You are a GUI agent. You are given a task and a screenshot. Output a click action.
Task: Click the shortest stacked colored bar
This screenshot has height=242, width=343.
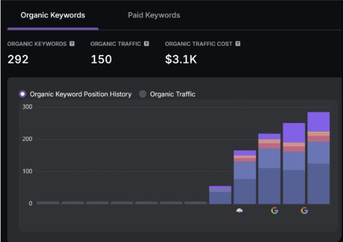[220, 195]
